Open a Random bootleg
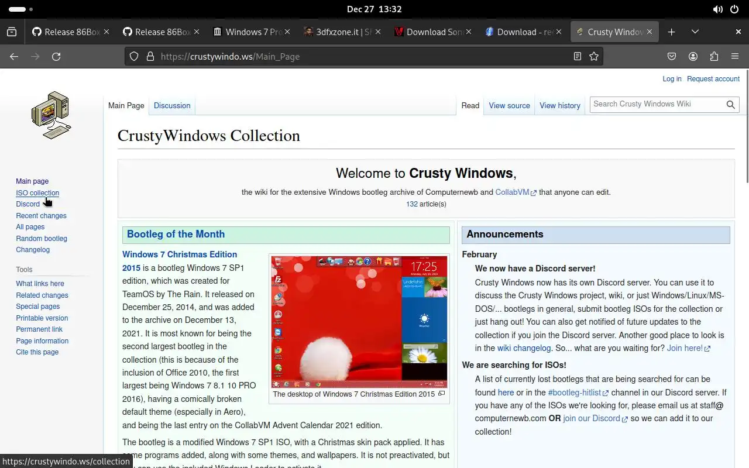This screenshot has height=468, width=749. tap(42, 238)
